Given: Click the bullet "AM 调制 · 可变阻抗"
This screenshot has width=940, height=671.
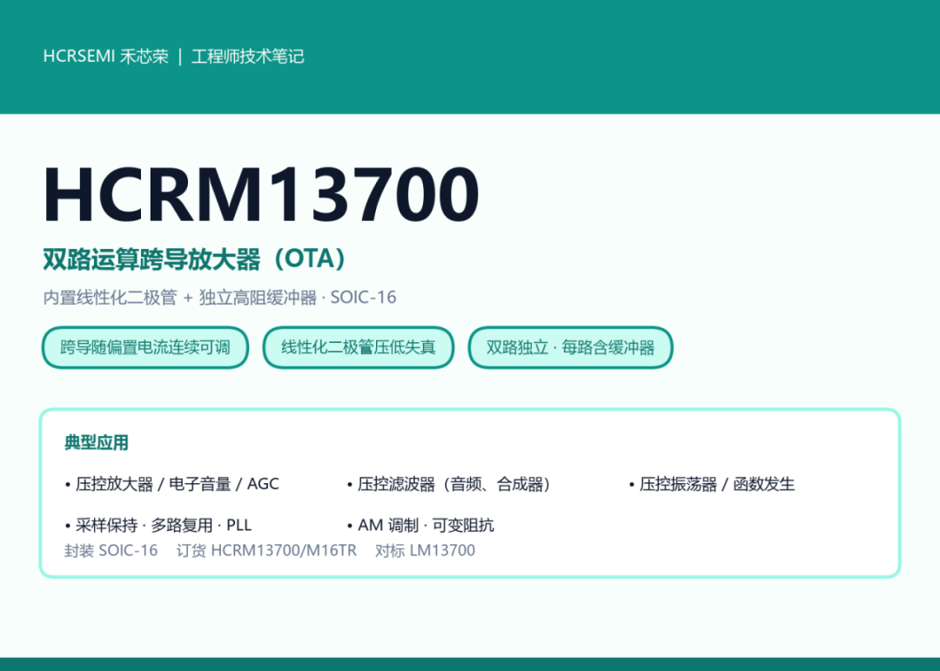Looking at the screenshot, I should [x=420, y=526].
